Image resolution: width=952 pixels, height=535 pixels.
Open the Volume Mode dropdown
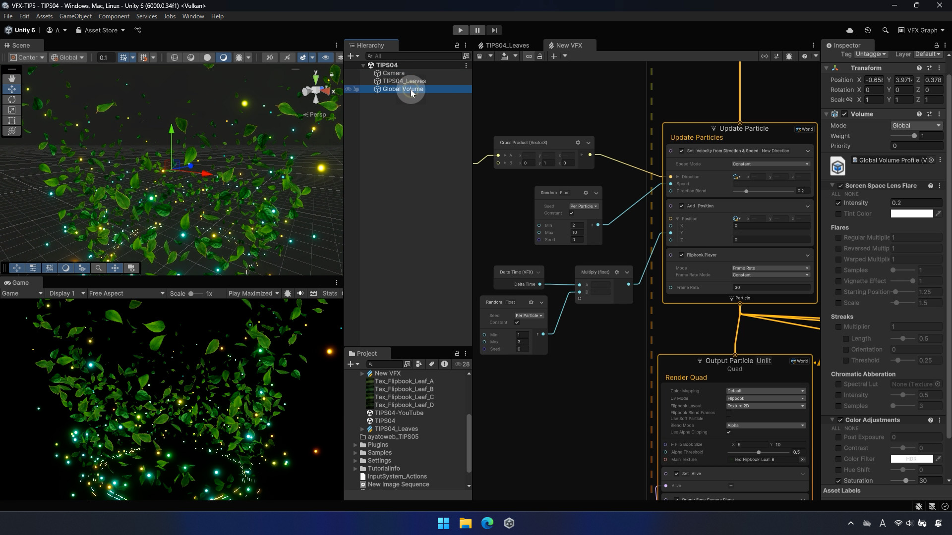point(916,126)
